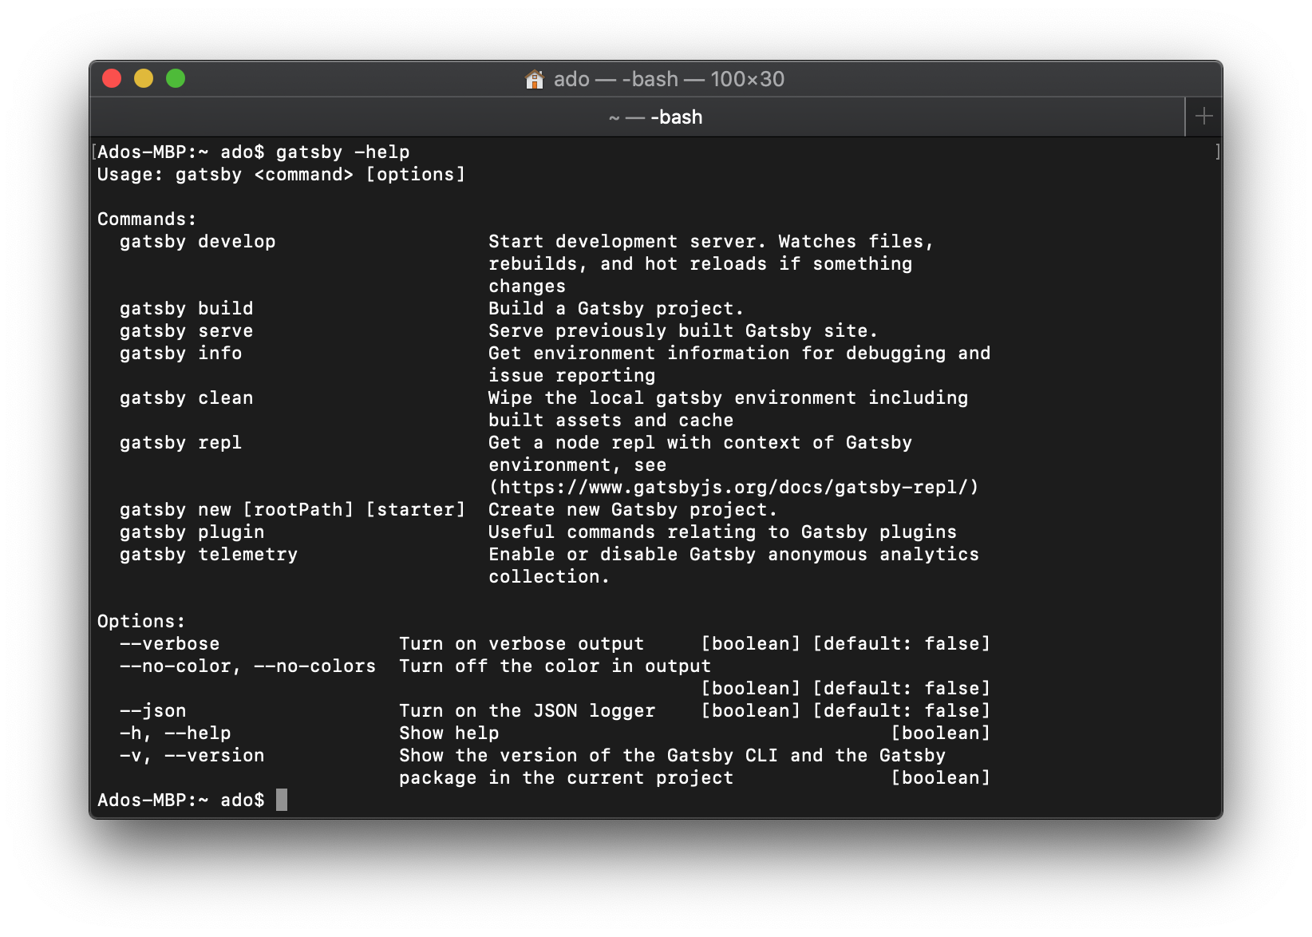Click 'Turn off the color in output' text
The image size is (1312, 937).
click(555, 666)
